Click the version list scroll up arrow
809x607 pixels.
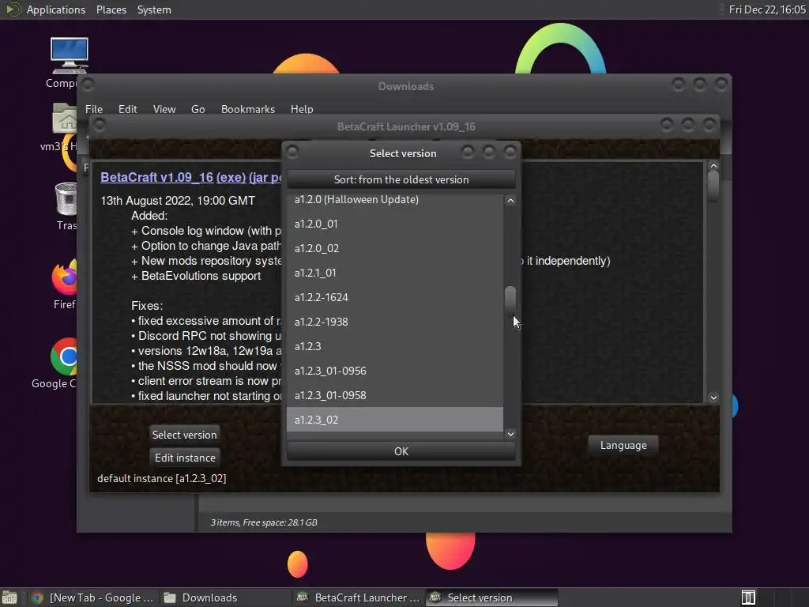point(510,200)
